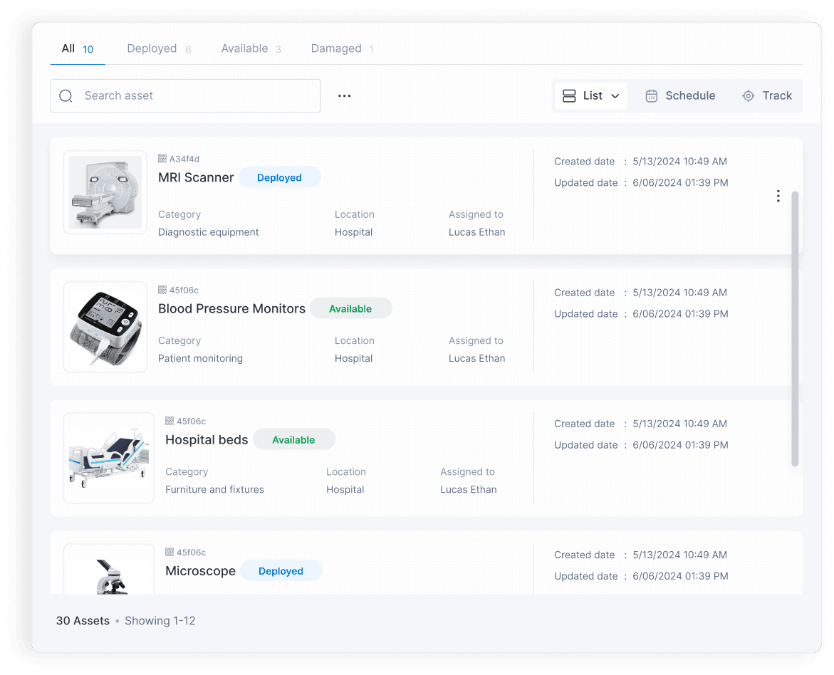Viewport: 834px width, 675px height.
Task: Click the ellipsis icon beside the search bar
Action: (x=345, y=95)
